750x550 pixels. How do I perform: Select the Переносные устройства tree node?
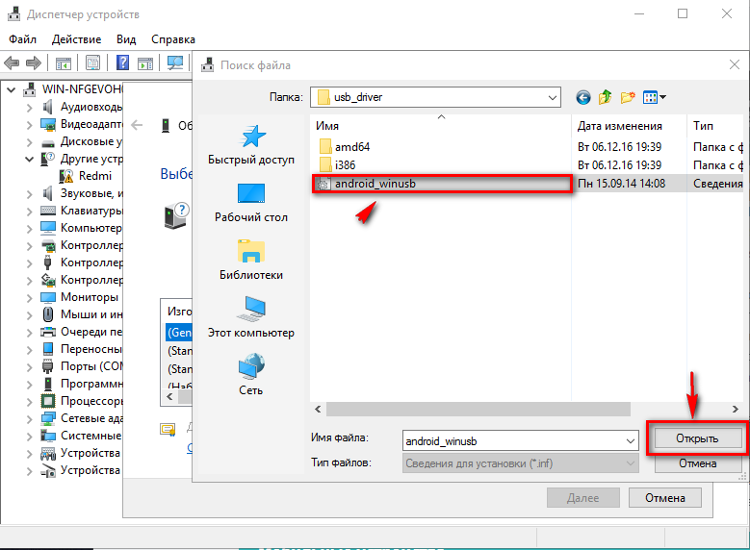[91, 349]
